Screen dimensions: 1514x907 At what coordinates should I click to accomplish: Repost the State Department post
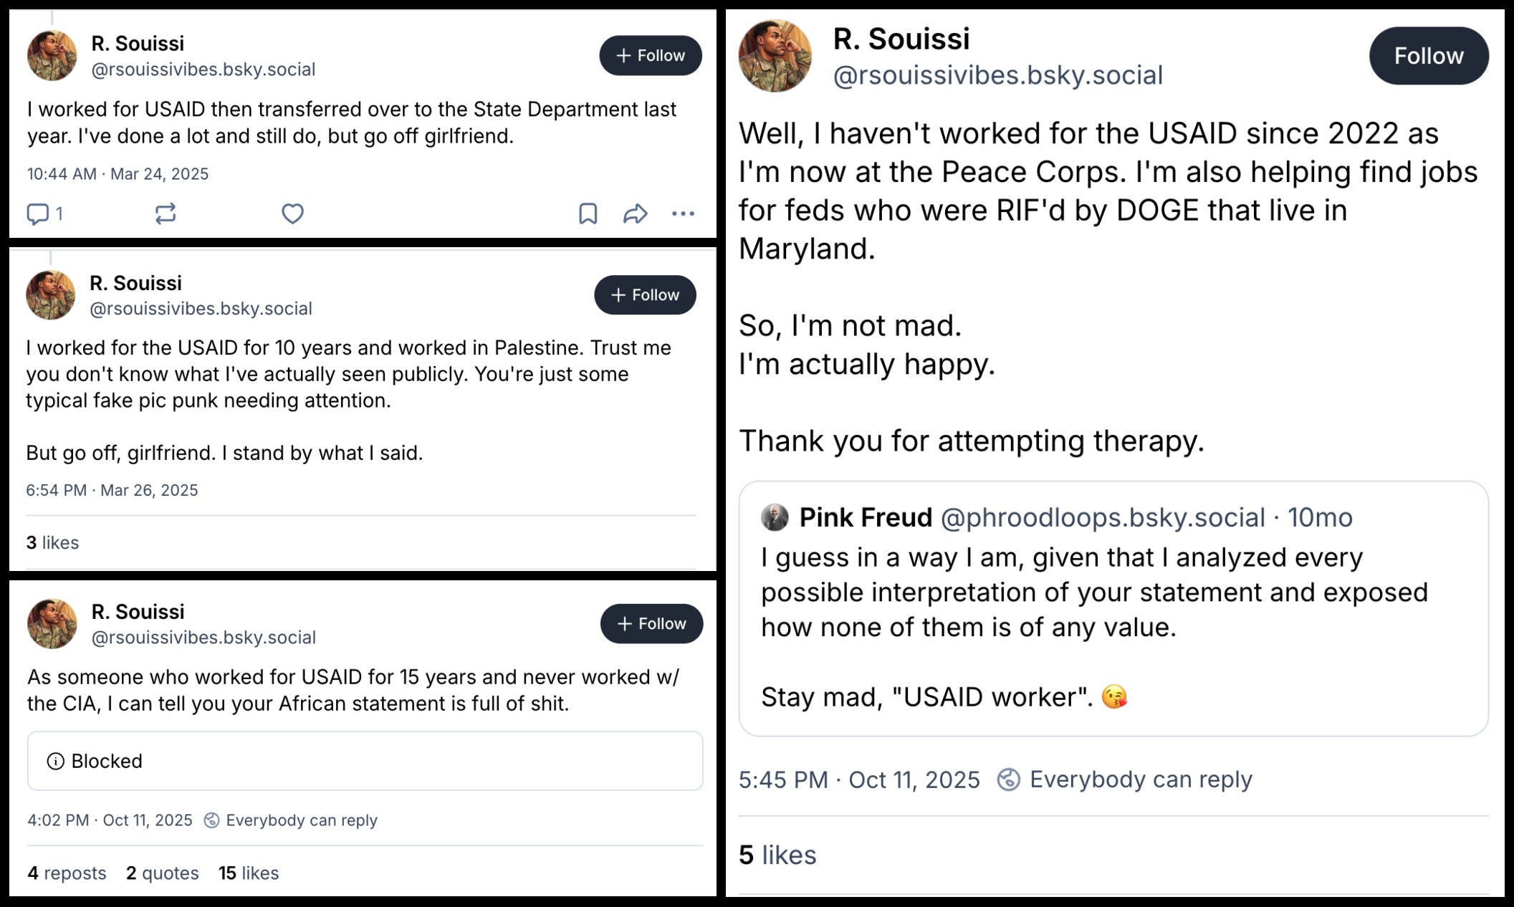click(166, 213)
